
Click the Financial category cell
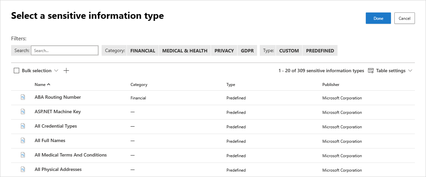point(138,98)
